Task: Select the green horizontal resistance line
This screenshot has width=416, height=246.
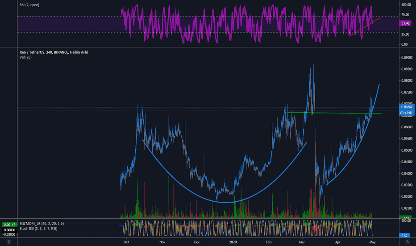Action: click(x=334, y=113)
